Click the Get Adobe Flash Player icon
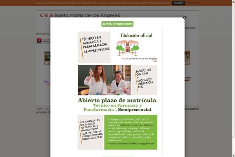 [43, 40]
